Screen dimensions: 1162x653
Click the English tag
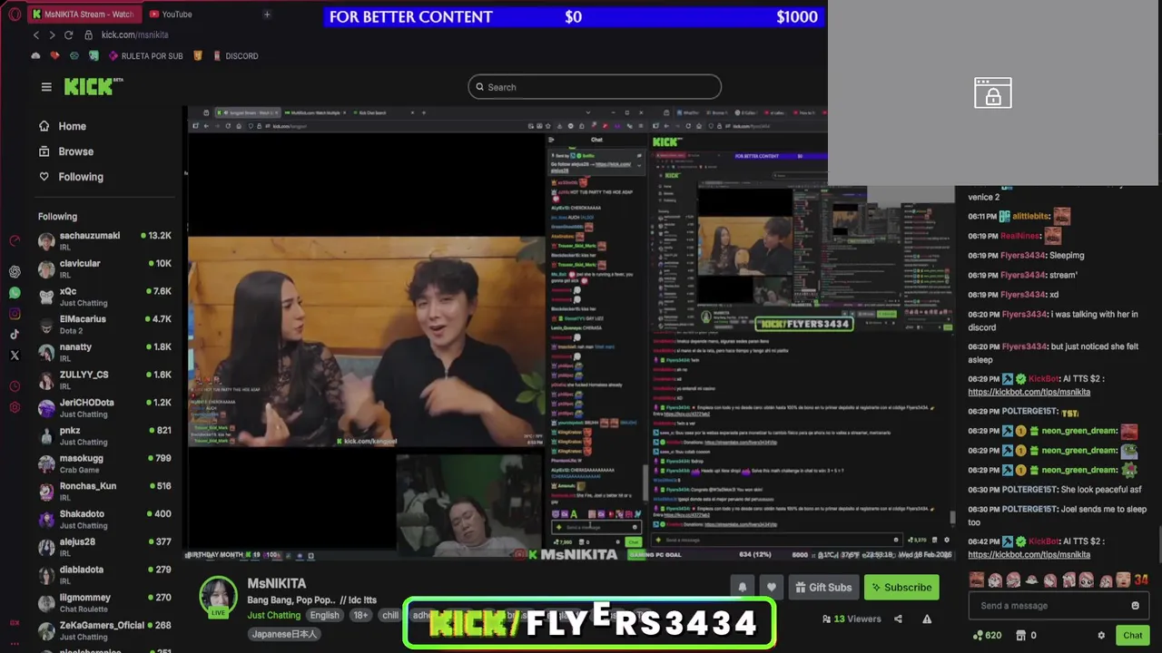coord(324,615)
